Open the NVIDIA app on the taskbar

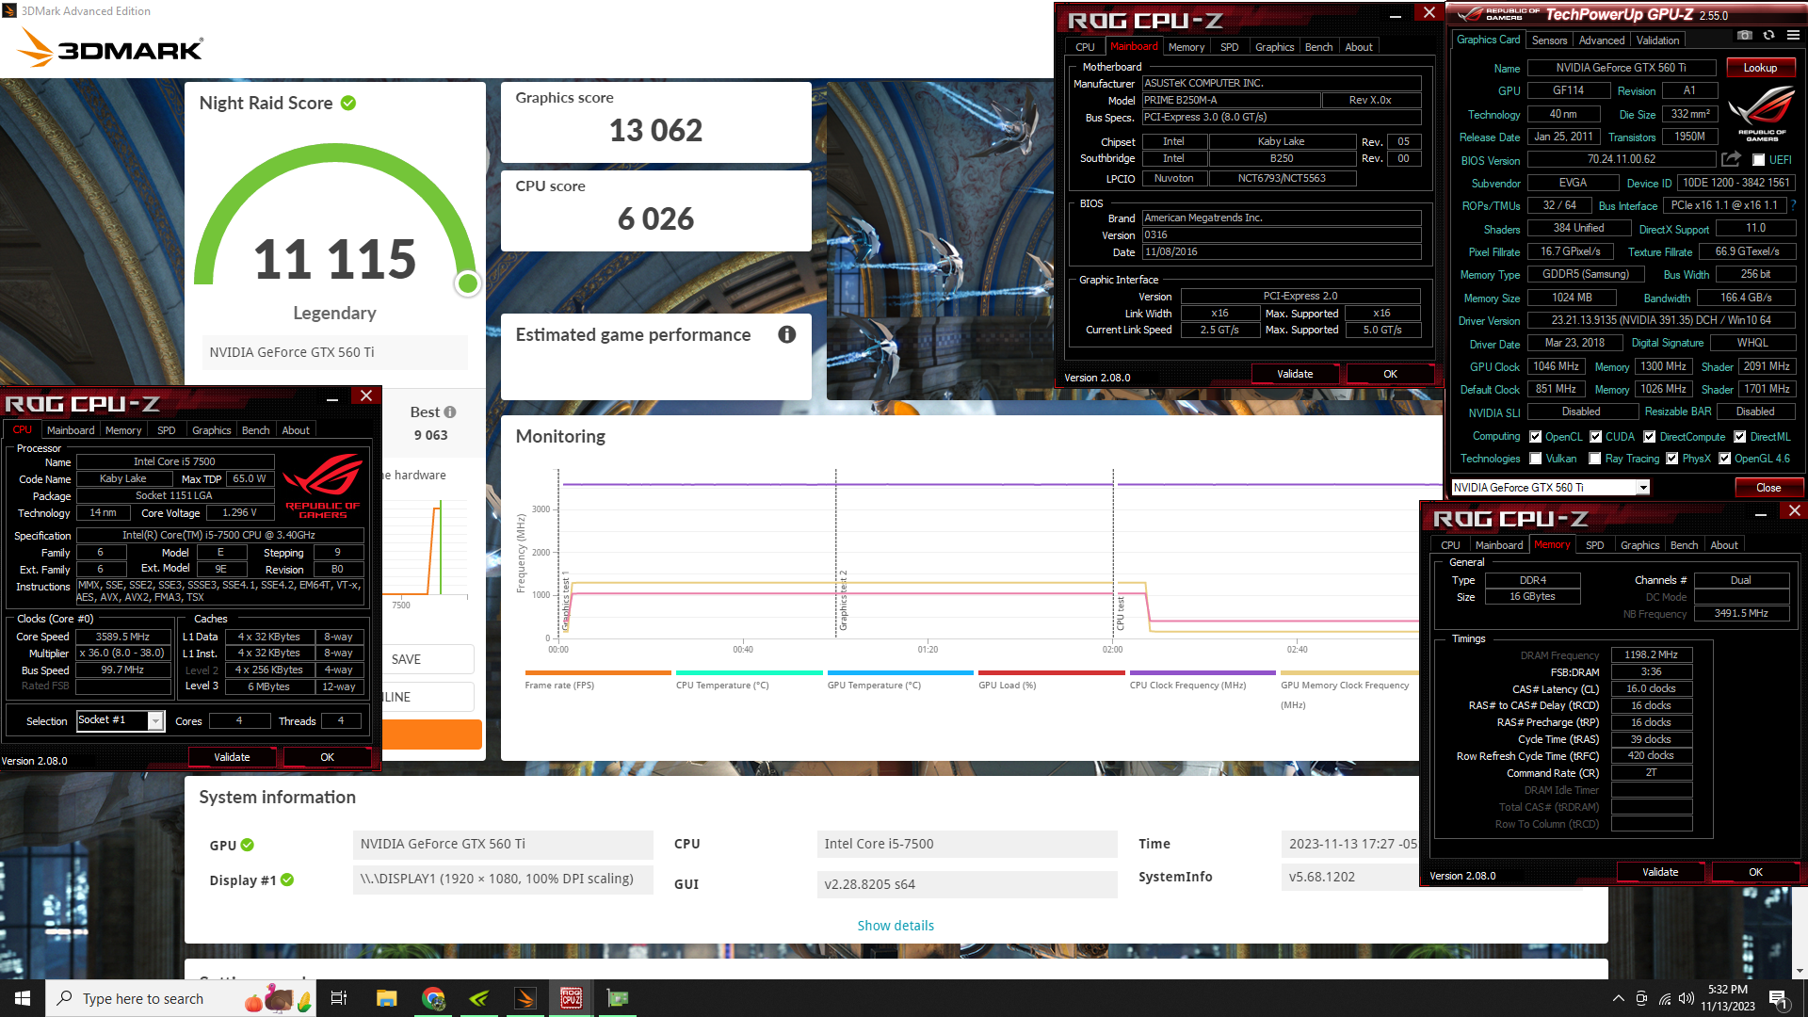point(479,998)
